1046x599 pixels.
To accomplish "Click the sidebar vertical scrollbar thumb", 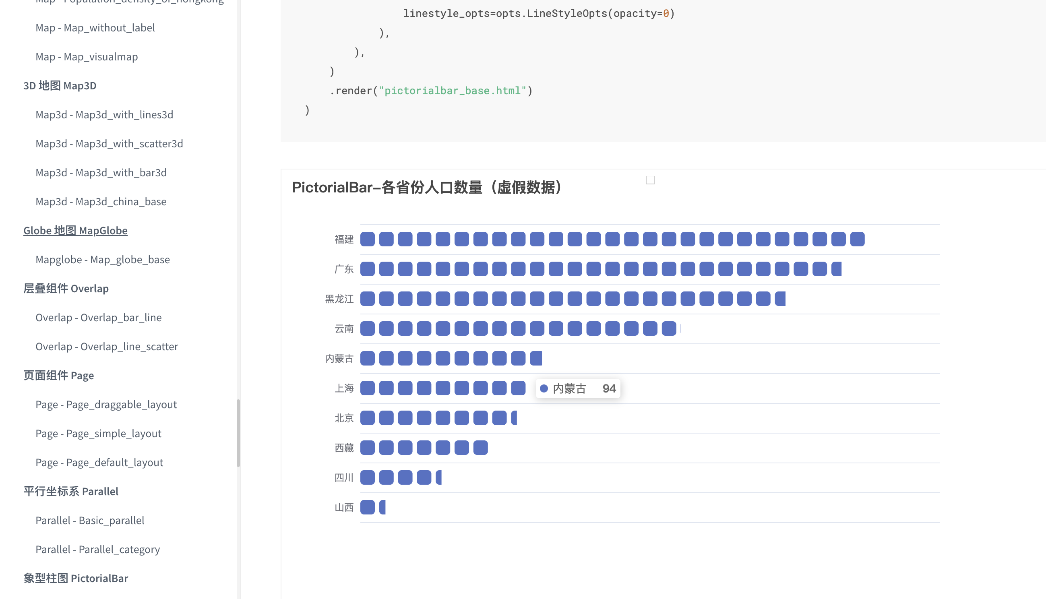I will pyautogui.click(x=238, y=433).
